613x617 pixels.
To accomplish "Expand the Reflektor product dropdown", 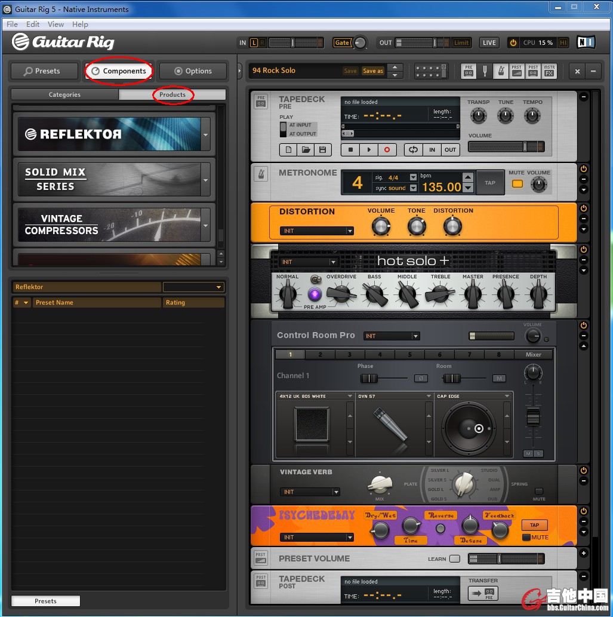I will [x=206, y=134].
